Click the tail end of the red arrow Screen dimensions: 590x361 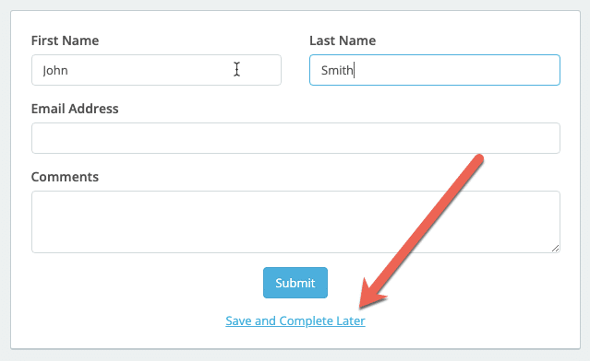pos(478,159)
